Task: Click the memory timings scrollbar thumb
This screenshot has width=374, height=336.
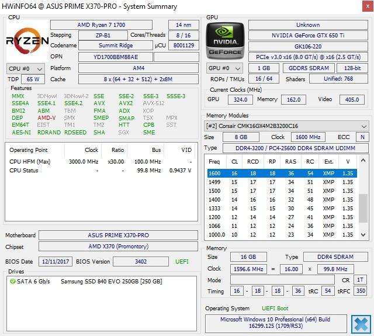Action: 363,208
